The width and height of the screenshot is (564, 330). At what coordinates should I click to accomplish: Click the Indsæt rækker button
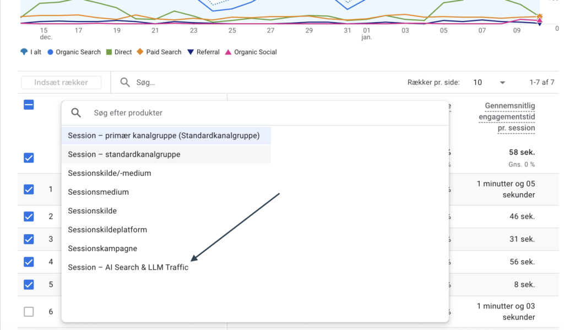tap(61, 83)
